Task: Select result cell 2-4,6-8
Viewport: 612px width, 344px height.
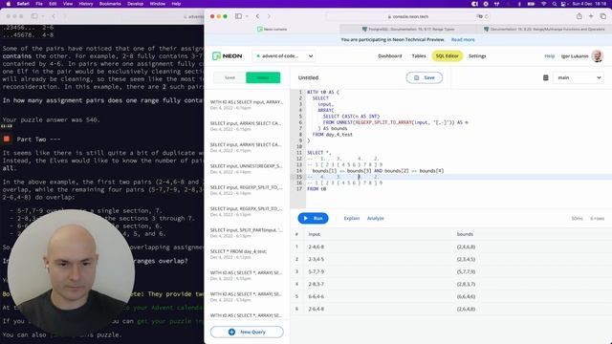Action: pyautogui.click(x=317, y=247)
